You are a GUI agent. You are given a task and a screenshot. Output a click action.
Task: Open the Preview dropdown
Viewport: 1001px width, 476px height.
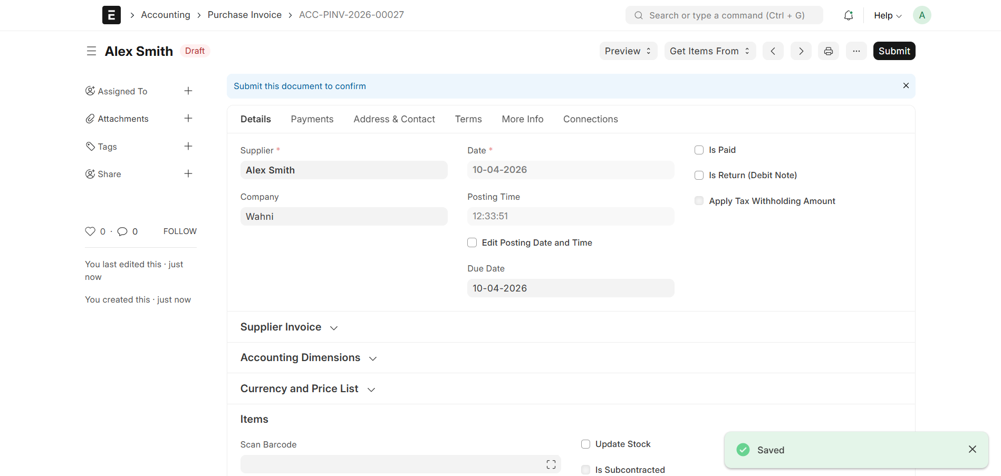point(628,51)
